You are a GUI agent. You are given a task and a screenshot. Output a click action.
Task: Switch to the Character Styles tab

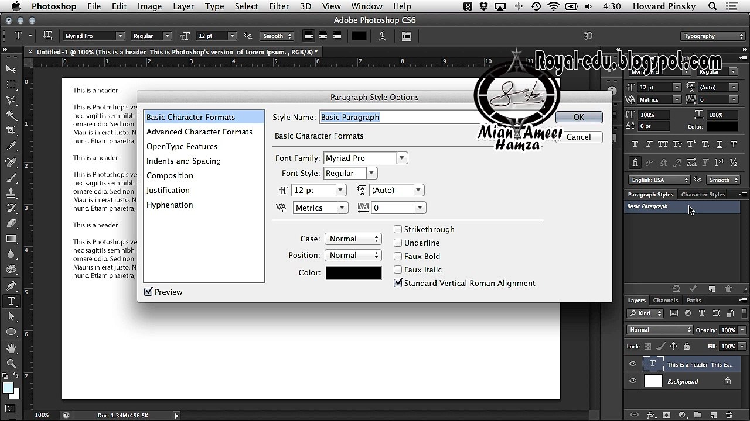pos(703,194)
